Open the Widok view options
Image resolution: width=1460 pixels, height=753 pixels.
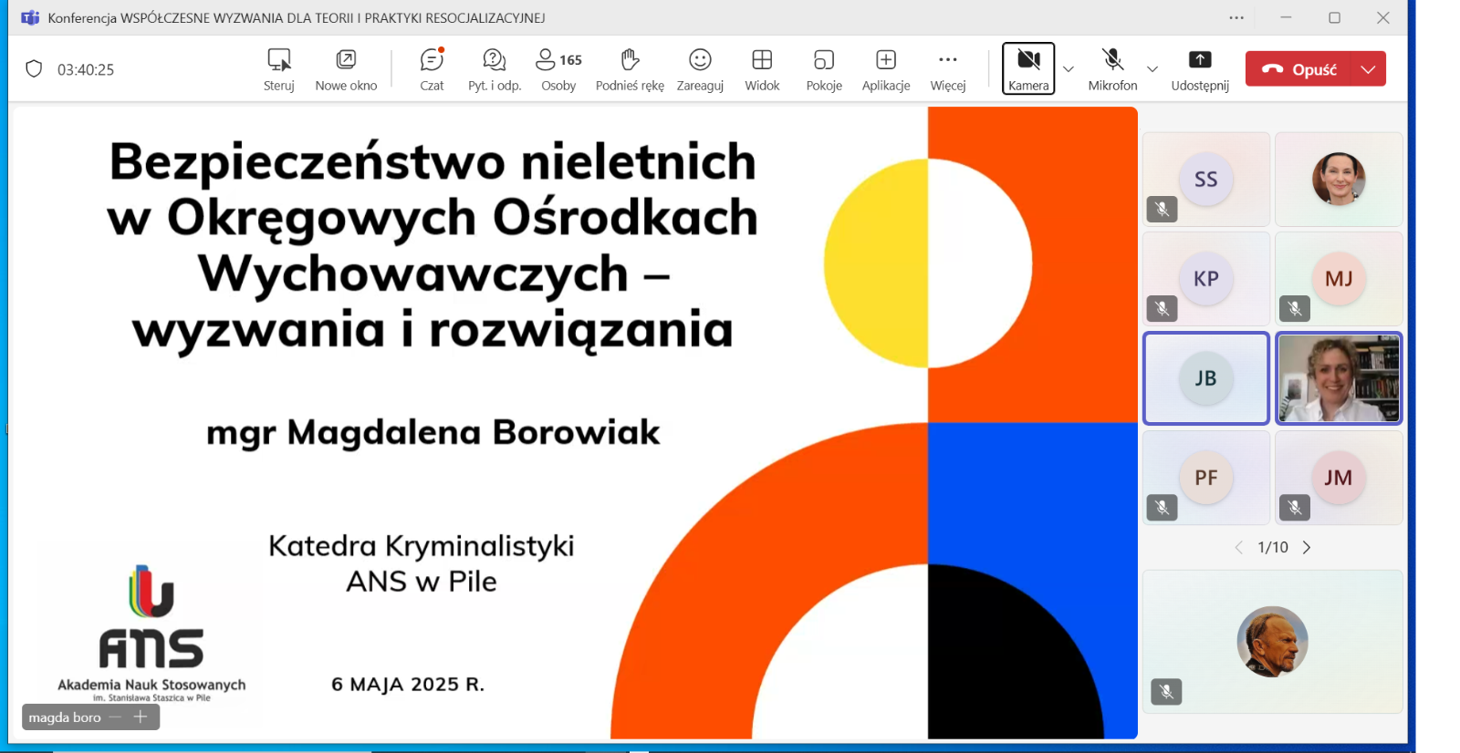click(x=762, y=69)
